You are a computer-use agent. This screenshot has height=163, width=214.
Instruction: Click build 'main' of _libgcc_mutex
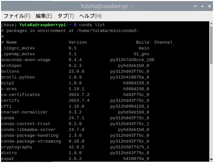(144, 48)
